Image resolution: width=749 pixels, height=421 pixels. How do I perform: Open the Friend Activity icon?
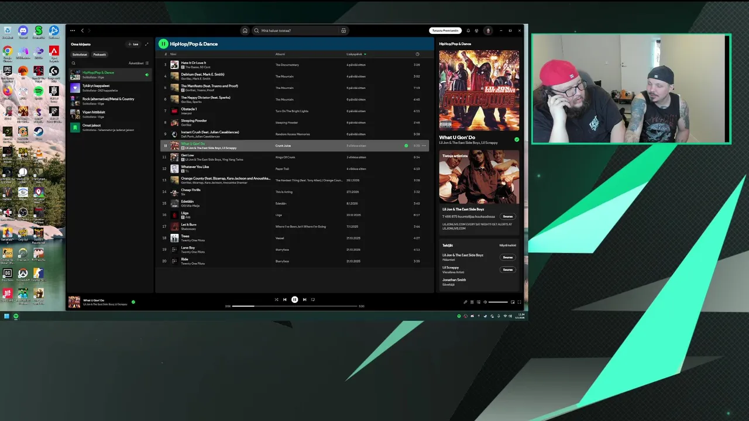point(476,30)
